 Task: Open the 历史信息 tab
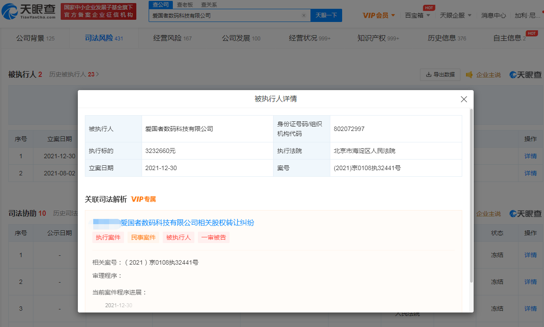tap(447, 38)
